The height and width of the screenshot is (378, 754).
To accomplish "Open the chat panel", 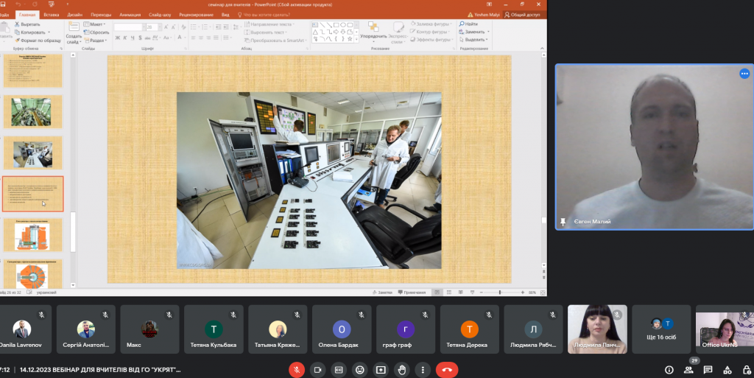I will [708, 370].
